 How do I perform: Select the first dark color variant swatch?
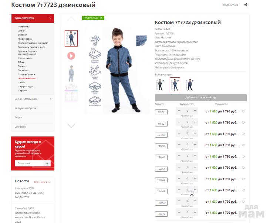160,85
